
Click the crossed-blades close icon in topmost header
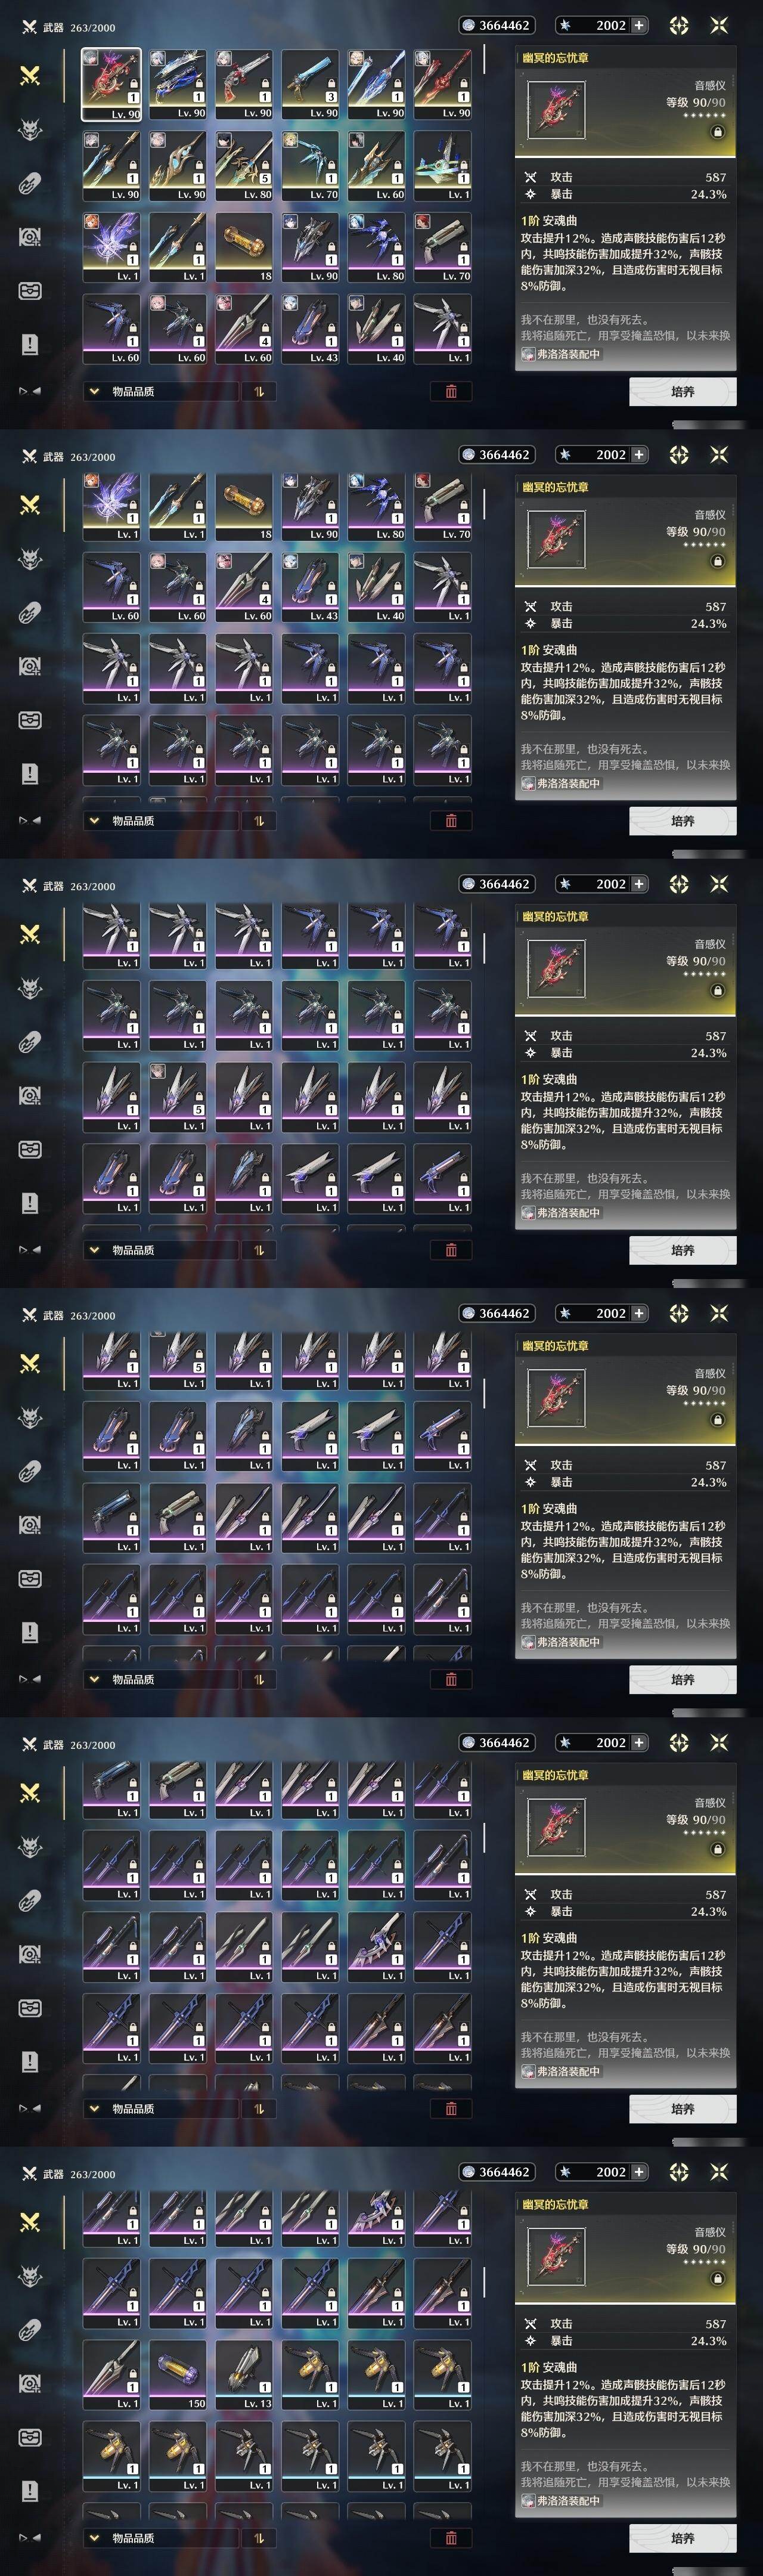tap(718, 25)
